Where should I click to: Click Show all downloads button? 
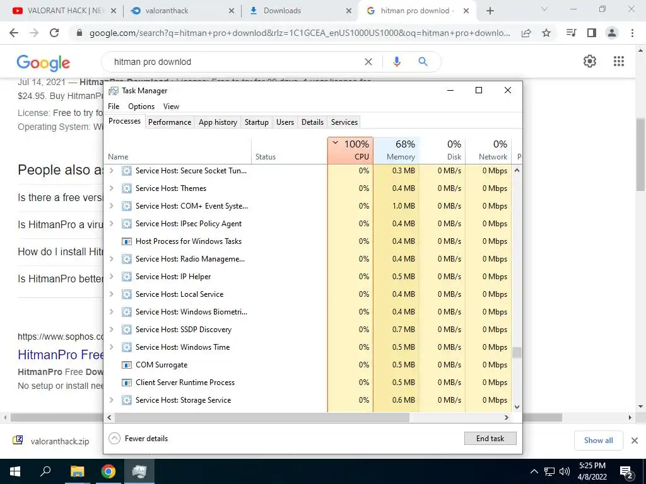598,441
